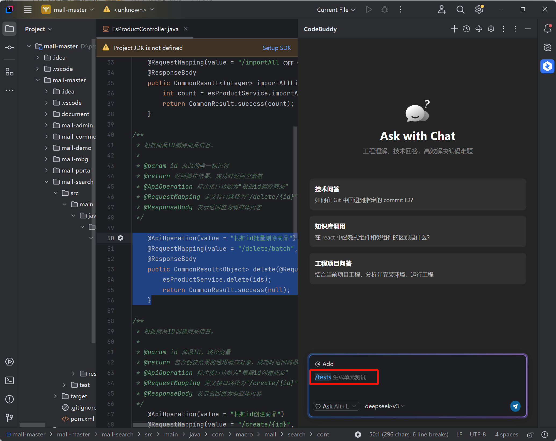Open Structure tool window in left sidebar
Image resolution: width=556 pixels, height=441 pixels.
coord(10,72)
